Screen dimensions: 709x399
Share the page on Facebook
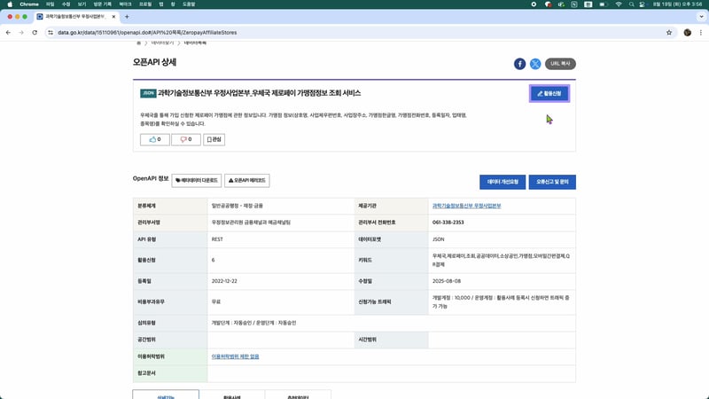pyautogui.click(x=519, y=64)
